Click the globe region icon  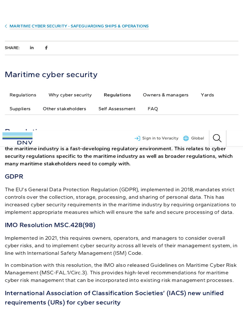point(186,138)
